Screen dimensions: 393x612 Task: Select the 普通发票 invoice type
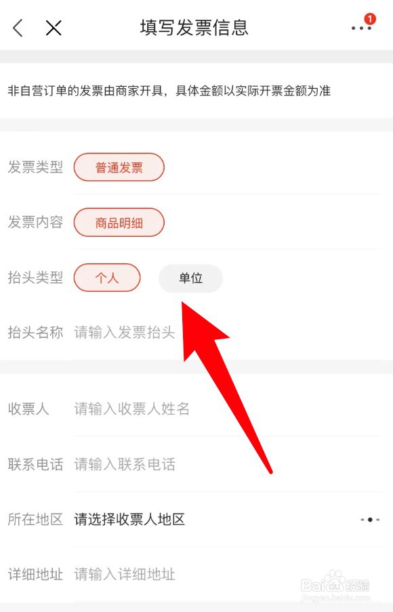[x=119, y=168]
